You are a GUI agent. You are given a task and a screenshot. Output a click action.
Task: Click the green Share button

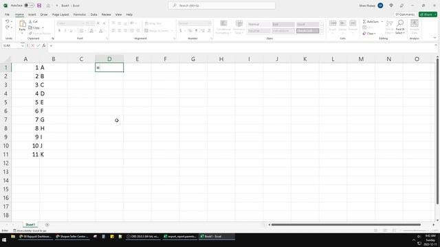click(426, 14)
